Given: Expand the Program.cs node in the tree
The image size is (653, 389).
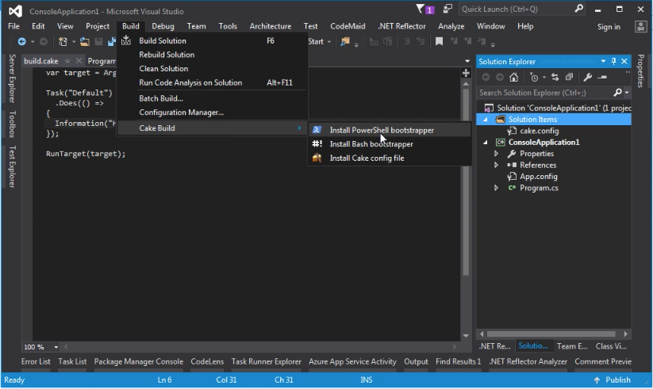Looking at the screenshot, I should pyautogui.click(x=497, y=188).
